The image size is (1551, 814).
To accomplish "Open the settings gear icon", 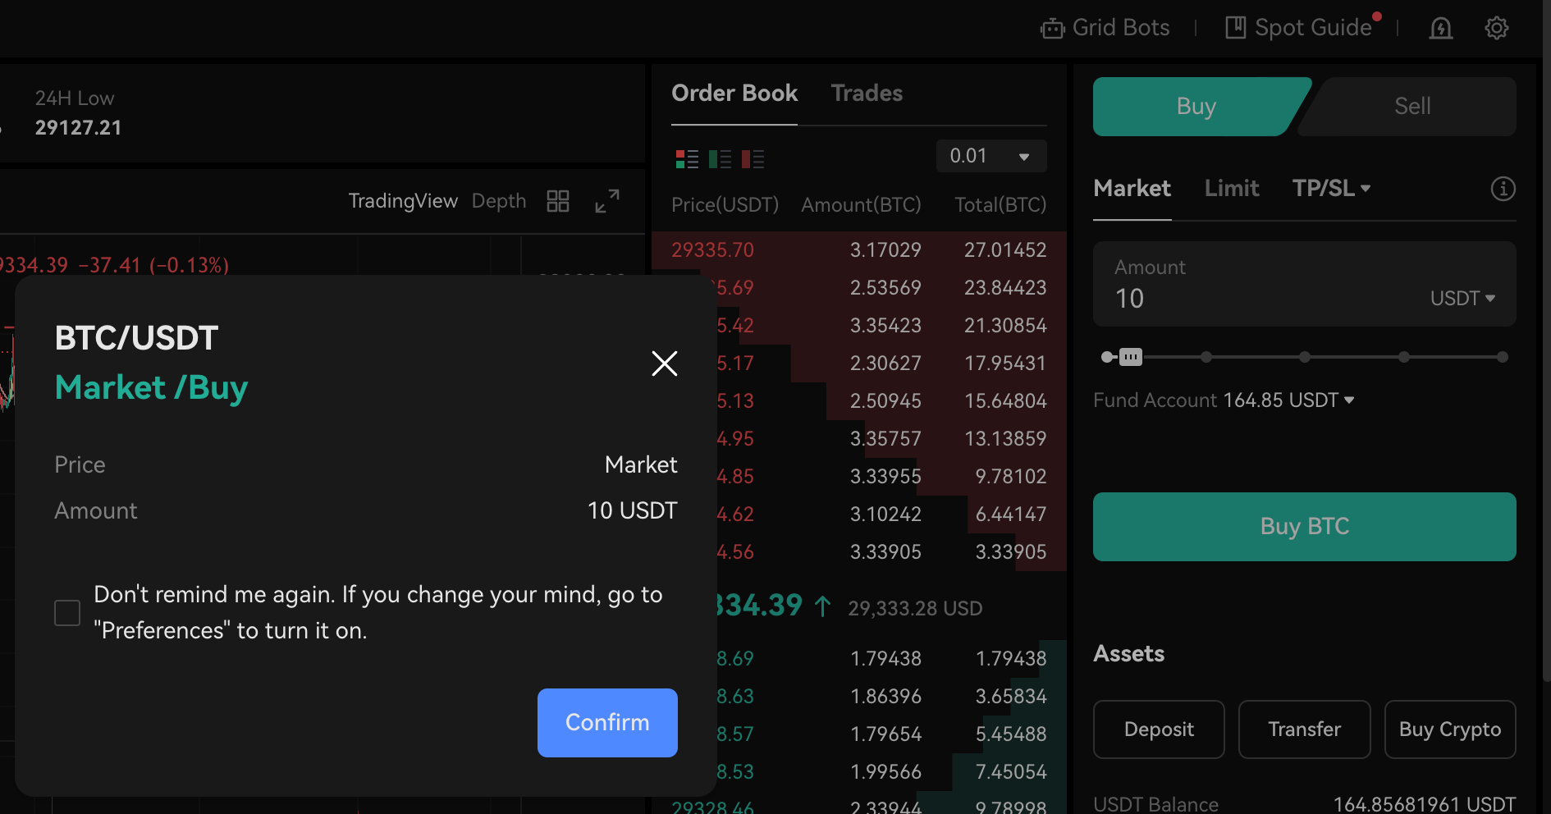I will tap(1496, 29).
